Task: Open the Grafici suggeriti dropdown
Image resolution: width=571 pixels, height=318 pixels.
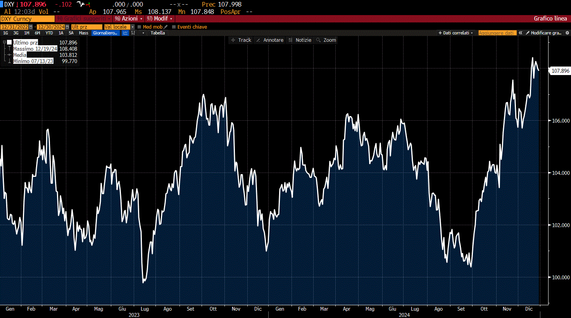Action: tap(83, 19)
